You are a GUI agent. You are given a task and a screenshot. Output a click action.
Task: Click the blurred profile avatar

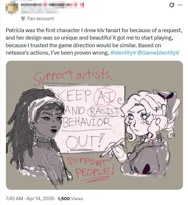(x=12, y=9)
